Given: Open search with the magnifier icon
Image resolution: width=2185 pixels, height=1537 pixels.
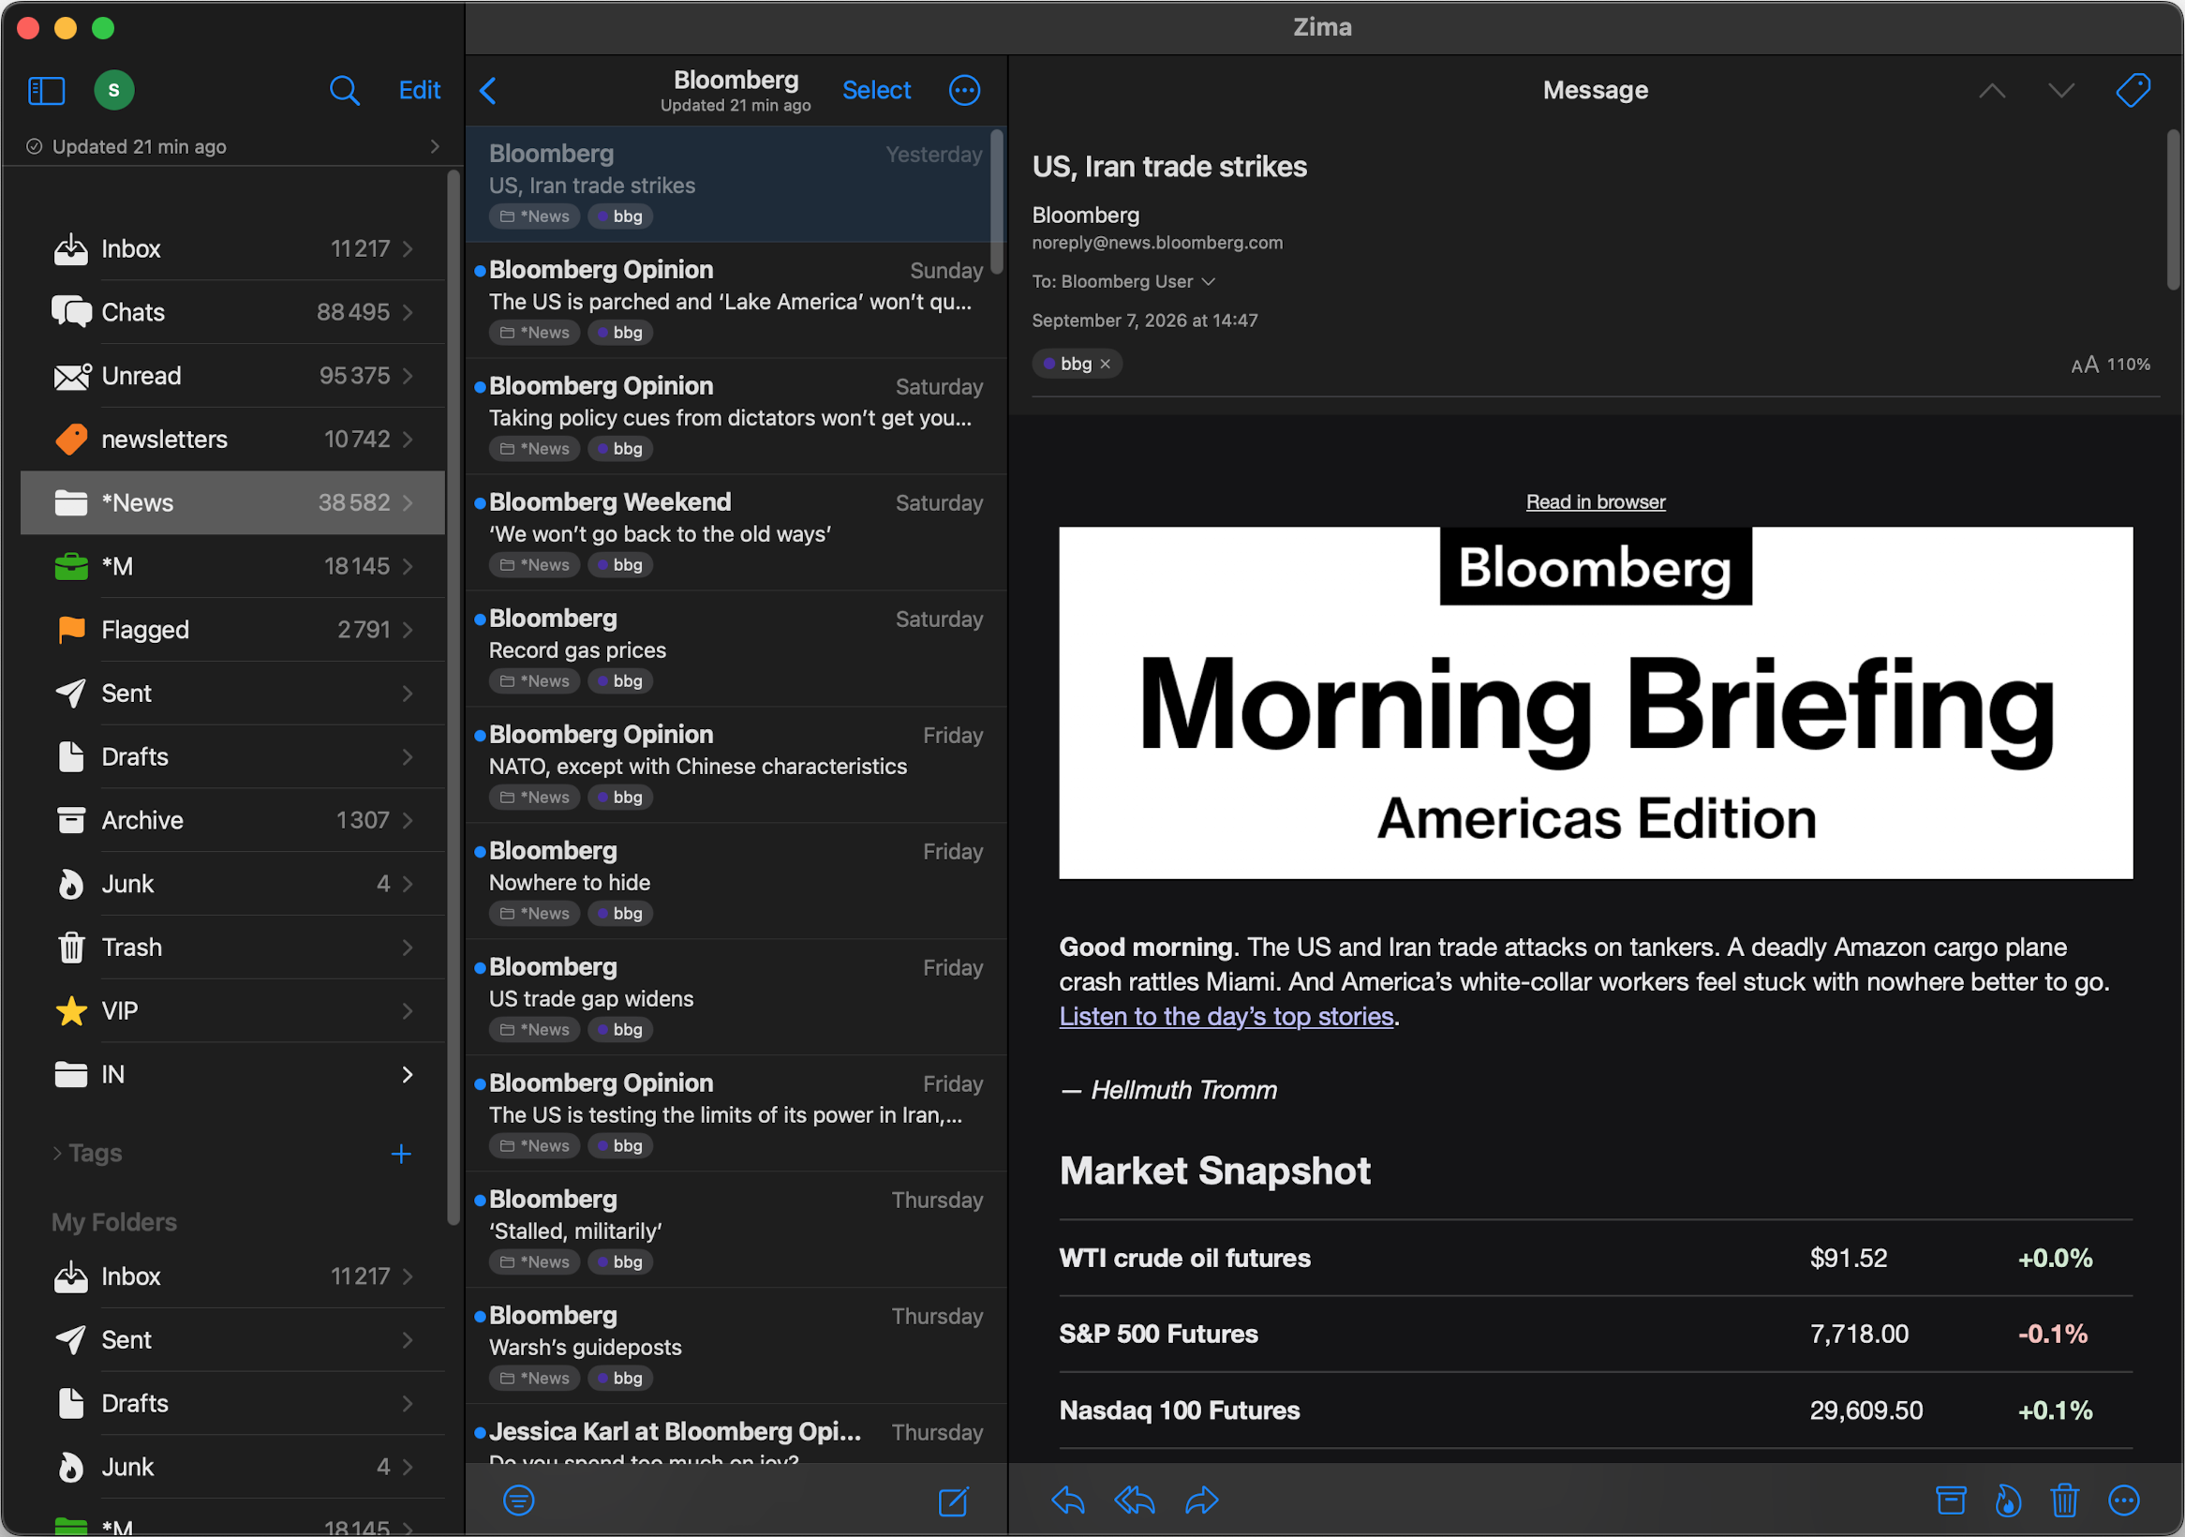Looking at the screenshot, I should (344, 90).
